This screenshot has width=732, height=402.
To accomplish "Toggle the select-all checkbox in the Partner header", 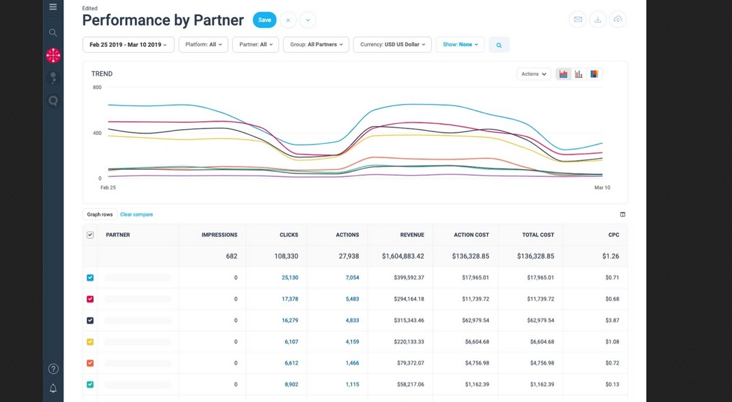I will tap(90, 235).
